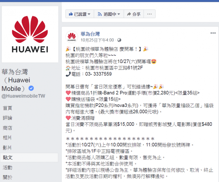Open the 相片 section
The height and width of the screenshot is (182, 219).
click(x=7, y=138)
